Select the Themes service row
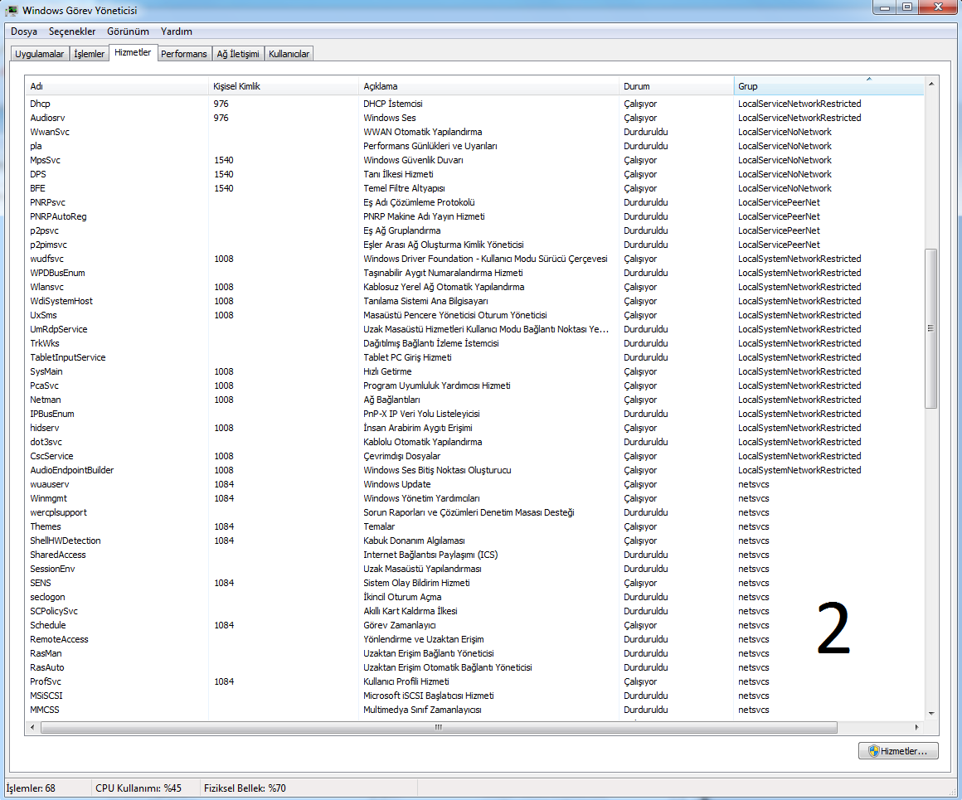962x800 pixels. tap(474, 527)
